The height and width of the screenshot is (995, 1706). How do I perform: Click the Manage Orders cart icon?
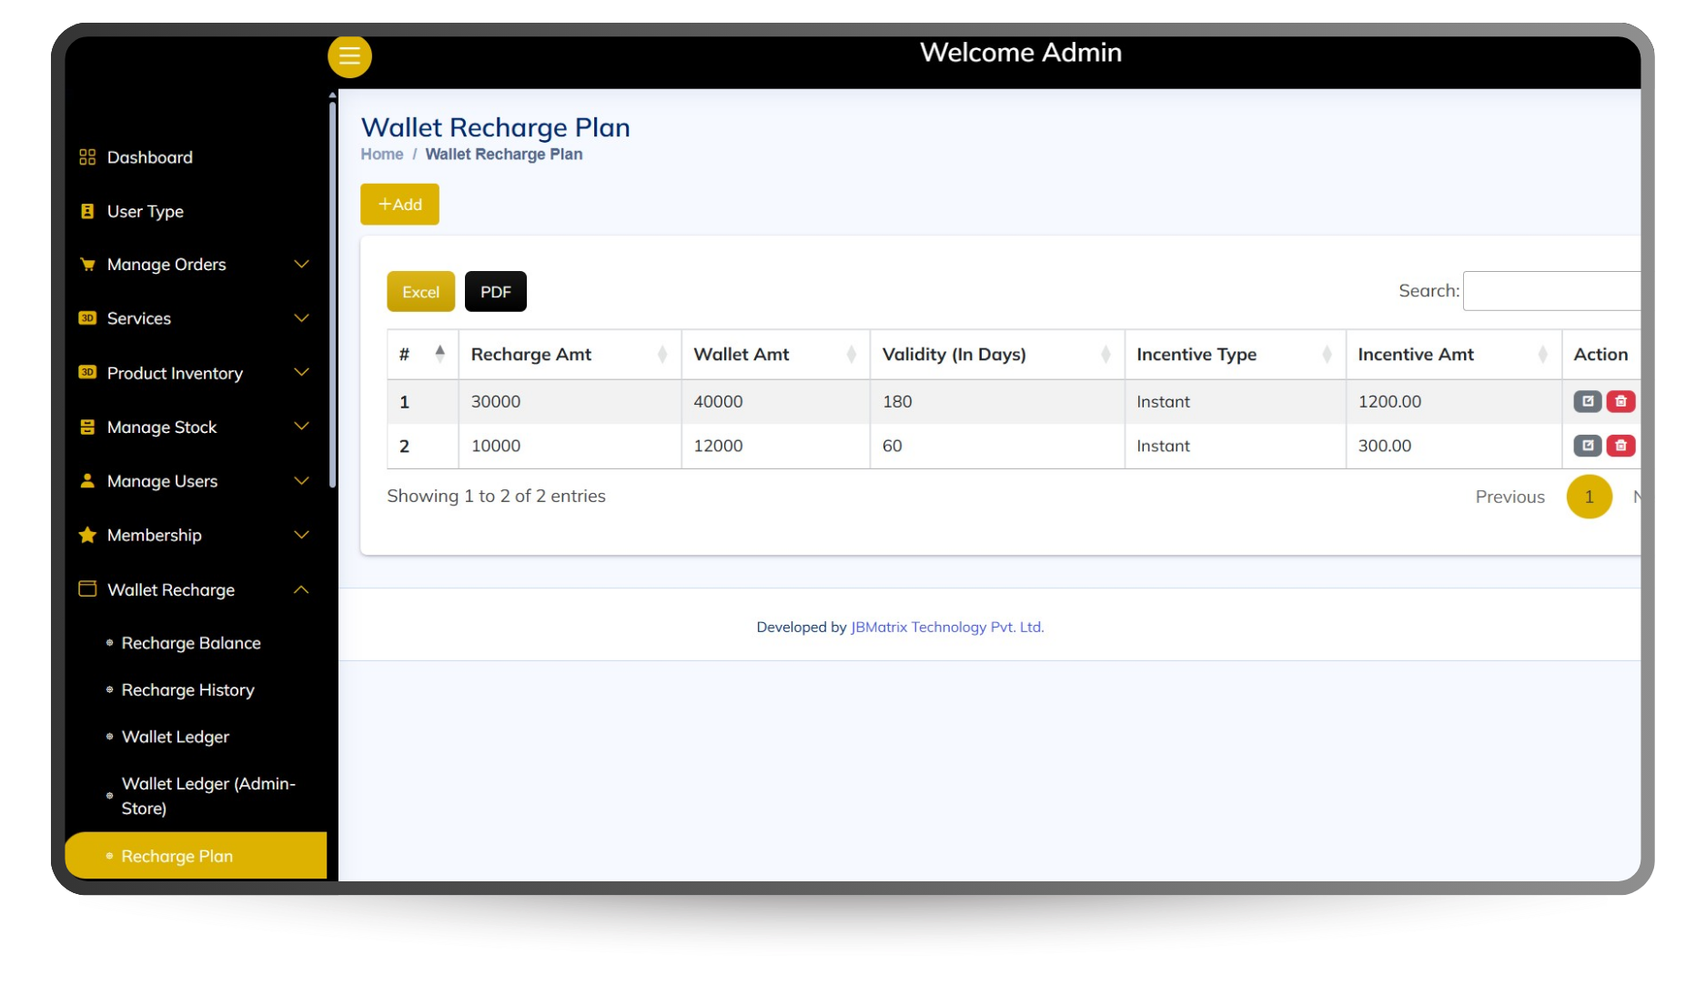tap(87, 265)
